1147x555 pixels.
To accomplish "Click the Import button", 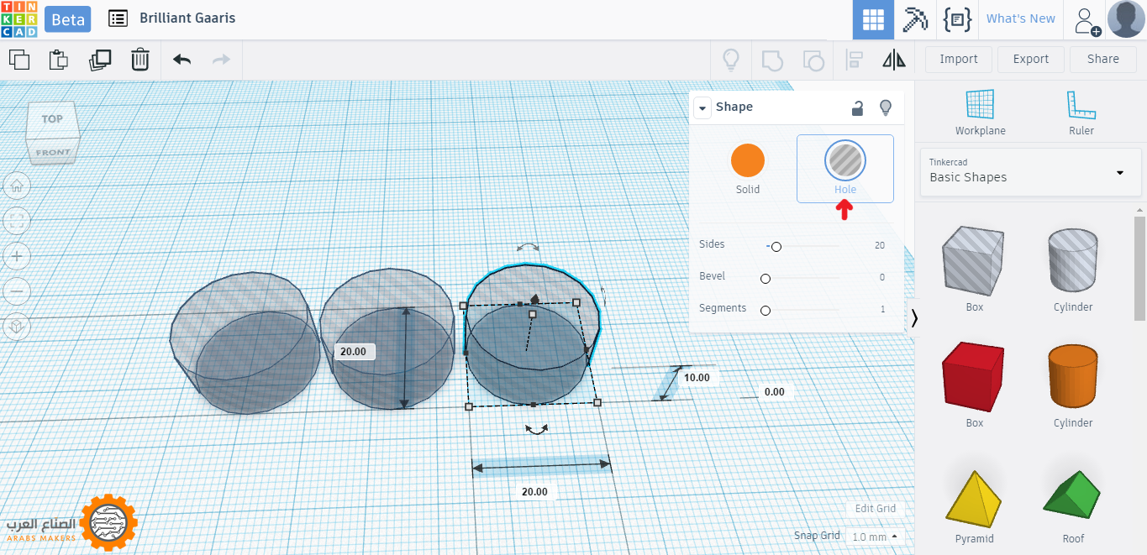I will (959, 59).
